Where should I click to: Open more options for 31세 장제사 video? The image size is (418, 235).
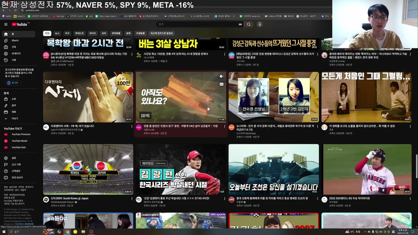(x=224, y=54)
